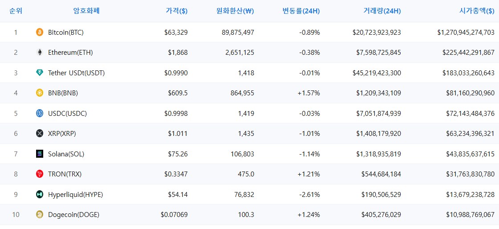Click Solana won value 106,803
Image resolution: width=499 pixels, height=229 pixels.
click(x=241, y=154)
